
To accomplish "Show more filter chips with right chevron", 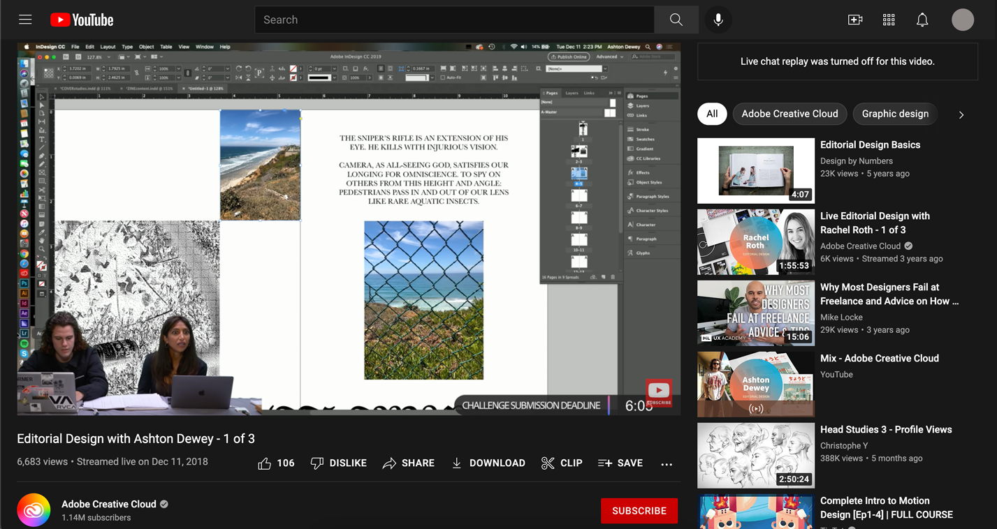I will (961, 114).
